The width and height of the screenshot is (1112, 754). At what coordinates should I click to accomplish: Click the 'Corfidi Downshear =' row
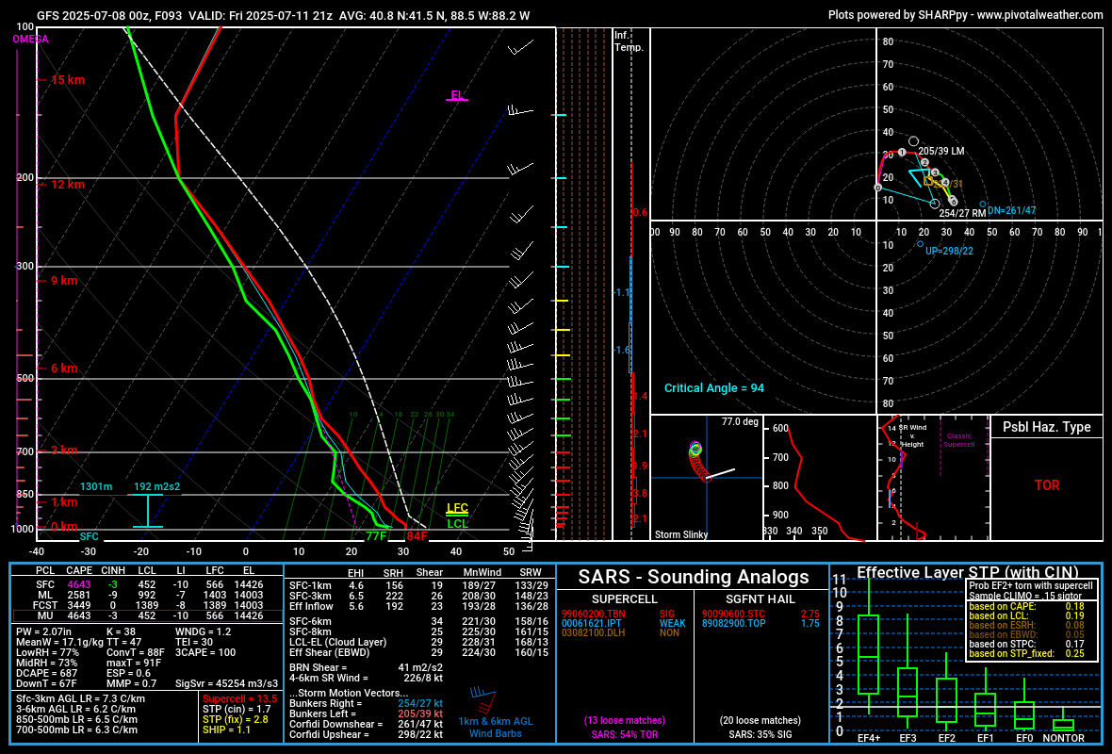coord(366,724)
